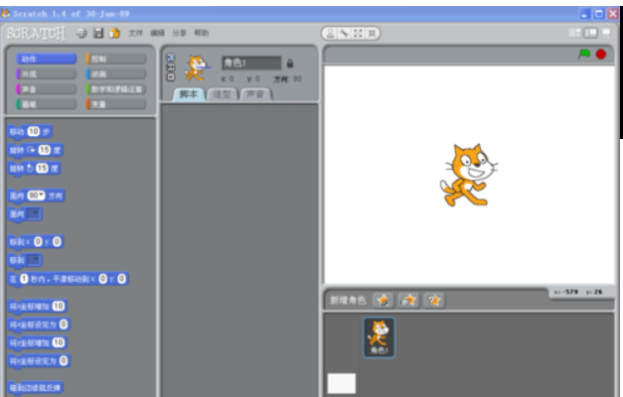Select the Delete scissors tool

click(x=344, y=34)
